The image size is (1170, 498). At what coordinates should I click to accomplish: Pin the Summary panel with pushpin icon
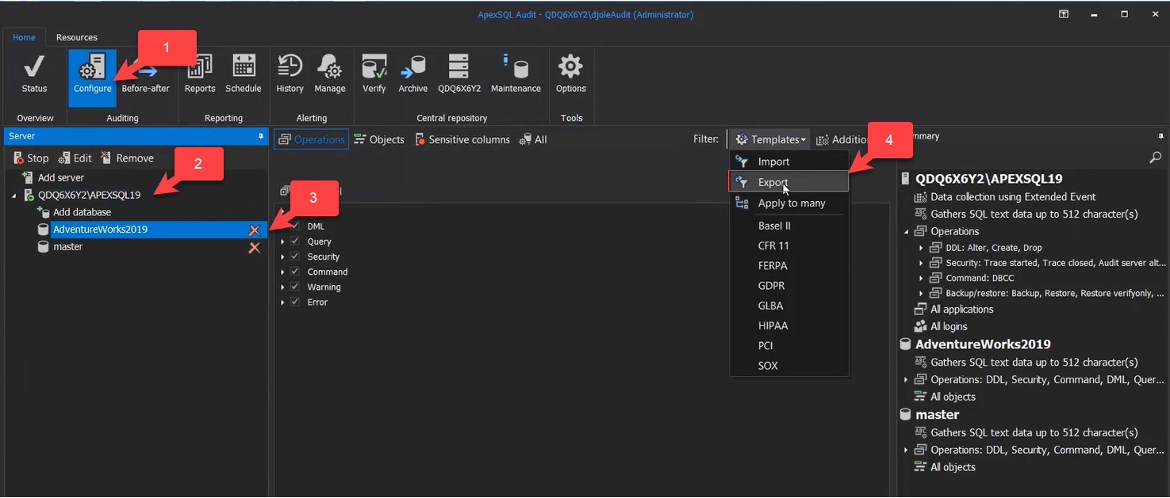[x=1161, y=137]
